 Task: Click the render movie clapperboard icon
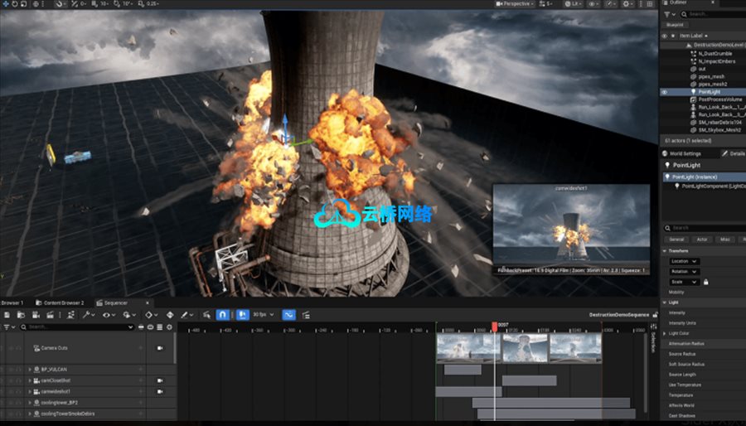[x=51, y=315]
